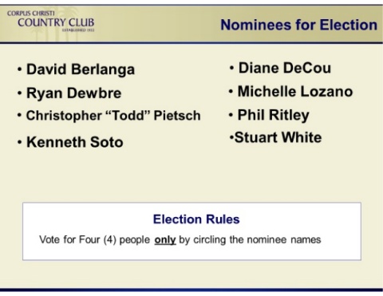Click bullet point beside David Berlanga
Viewport: 383px width, 296px height.
coord(19,69)
